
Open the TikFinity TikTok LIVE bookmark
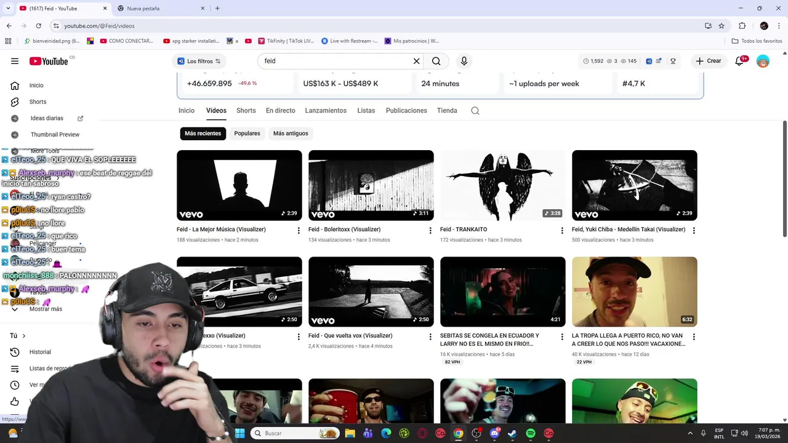(286, 41)
